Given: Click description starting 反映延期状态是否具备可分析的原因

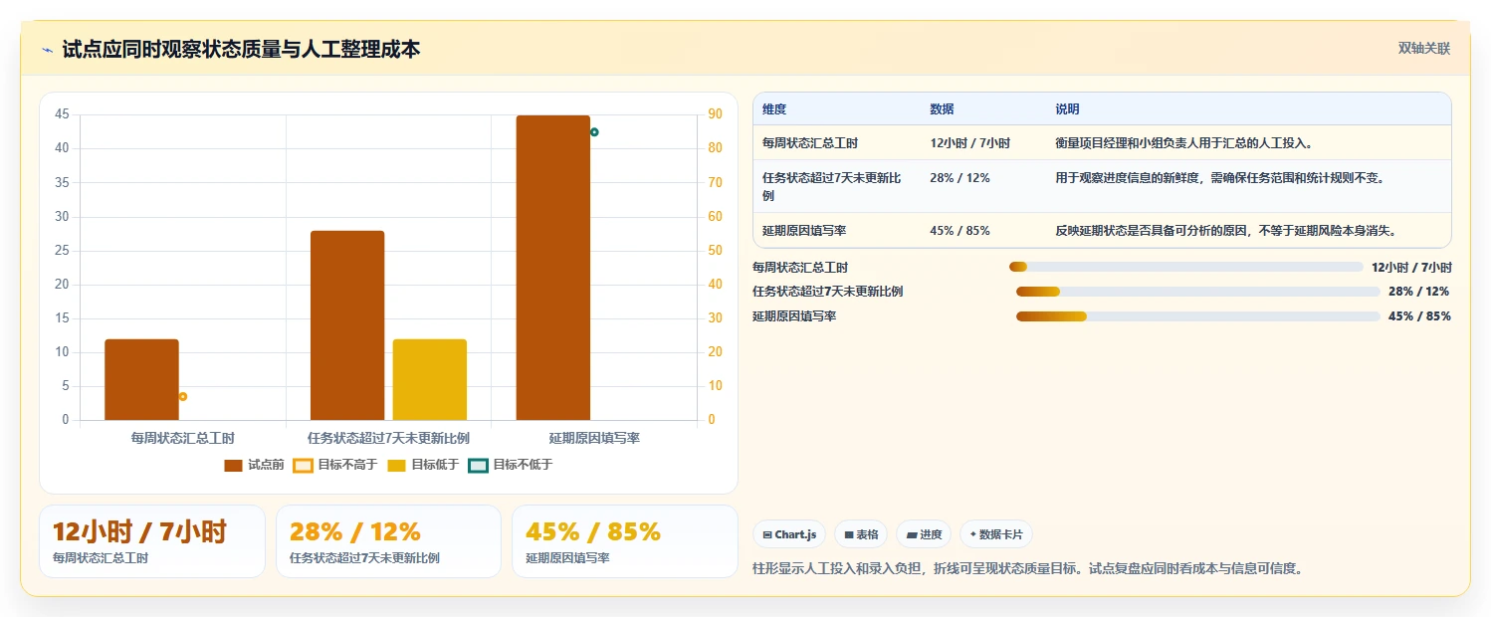Looking at the screenshot, I should 1226,231.
